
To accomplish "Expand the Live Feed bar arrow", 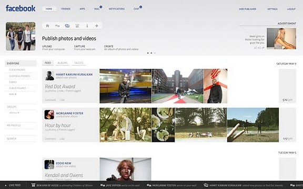I will (6, 185).
